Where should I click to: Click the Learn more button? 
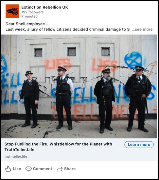[139, 145]
